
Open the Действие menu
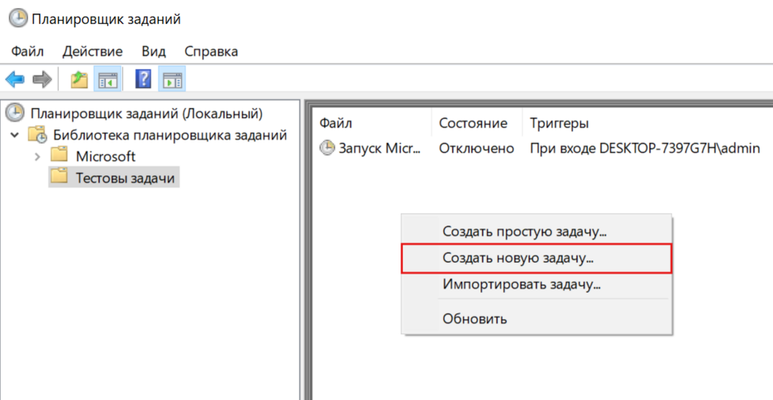coord(92,52)
